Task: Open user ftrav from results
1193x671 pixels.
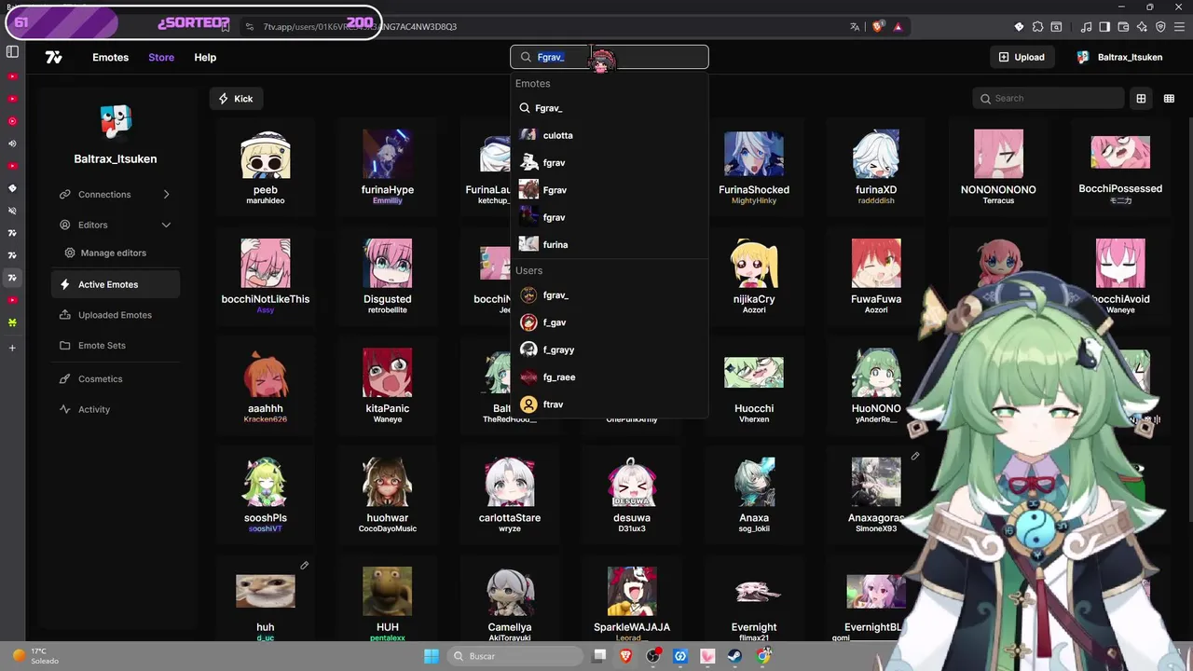Action: (x=610, y=404)
